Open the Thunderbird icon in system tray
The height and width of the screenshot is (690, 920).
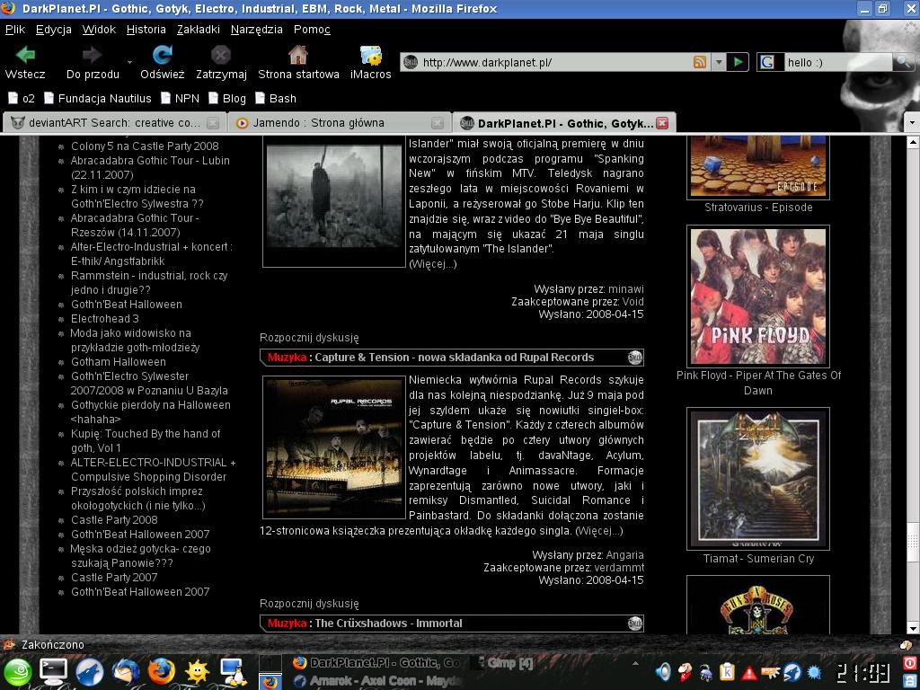[x=792, y=672]
